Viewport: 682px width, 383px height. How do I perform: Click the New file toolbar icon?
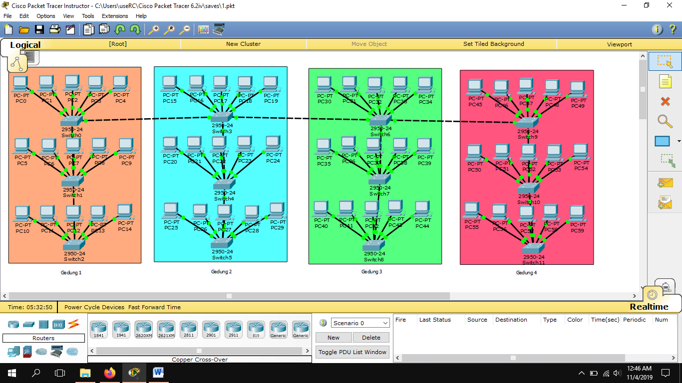pyautogui.click(x=8, y=29)
